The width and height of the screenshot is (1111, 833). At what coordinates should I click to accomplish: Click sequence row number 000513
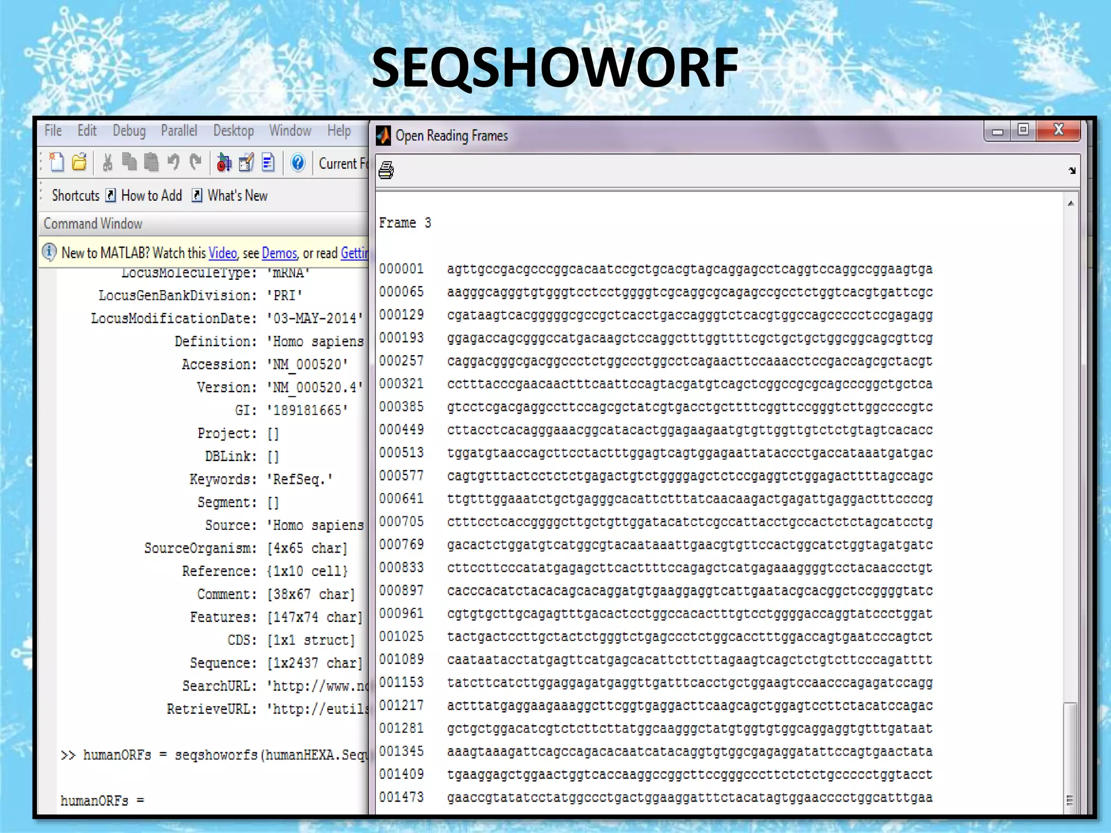pos(401,452)
